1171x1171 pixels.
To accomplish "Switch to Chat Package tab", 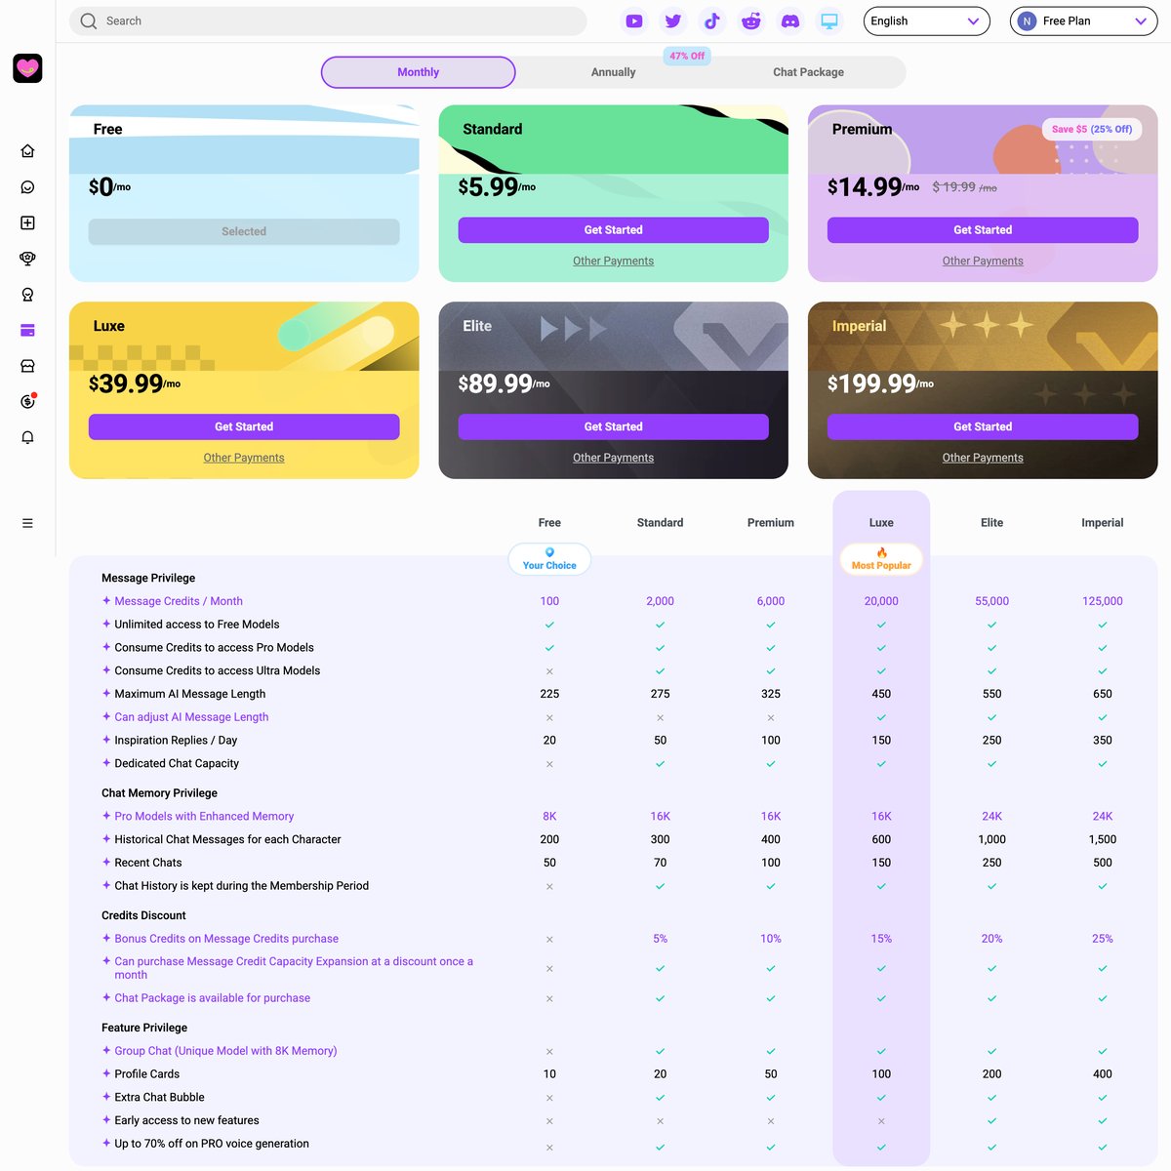I will click(808, 72).
